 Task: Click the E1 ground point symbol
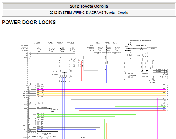pyautogui.click(x=50, y=108)
